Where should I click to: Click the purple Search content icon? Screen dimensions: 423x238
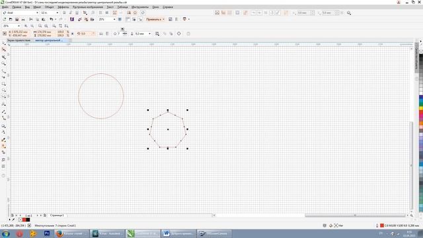tap(72, 19)
